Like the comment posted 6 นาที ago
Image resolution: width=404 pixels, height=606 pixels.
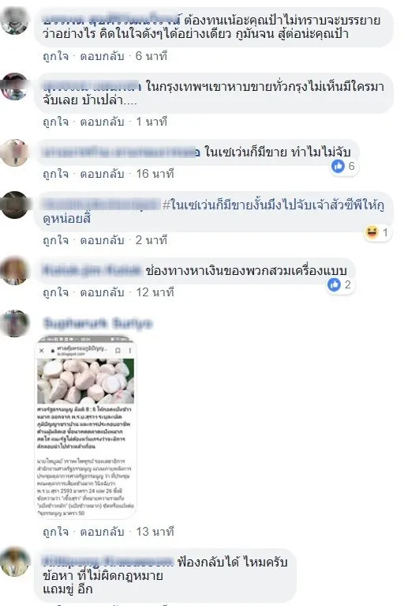pos(55,56)
